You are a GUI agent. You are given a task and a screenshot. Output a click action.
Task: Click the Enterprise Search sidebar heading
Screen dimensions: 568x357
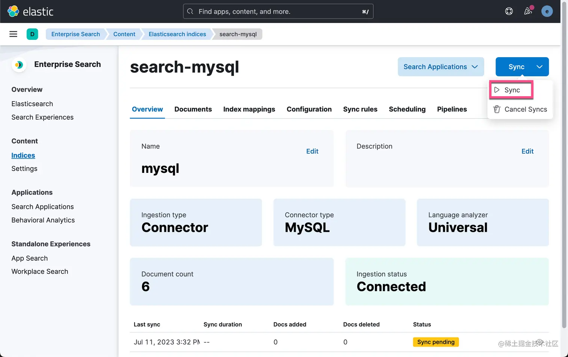point(68,64)
